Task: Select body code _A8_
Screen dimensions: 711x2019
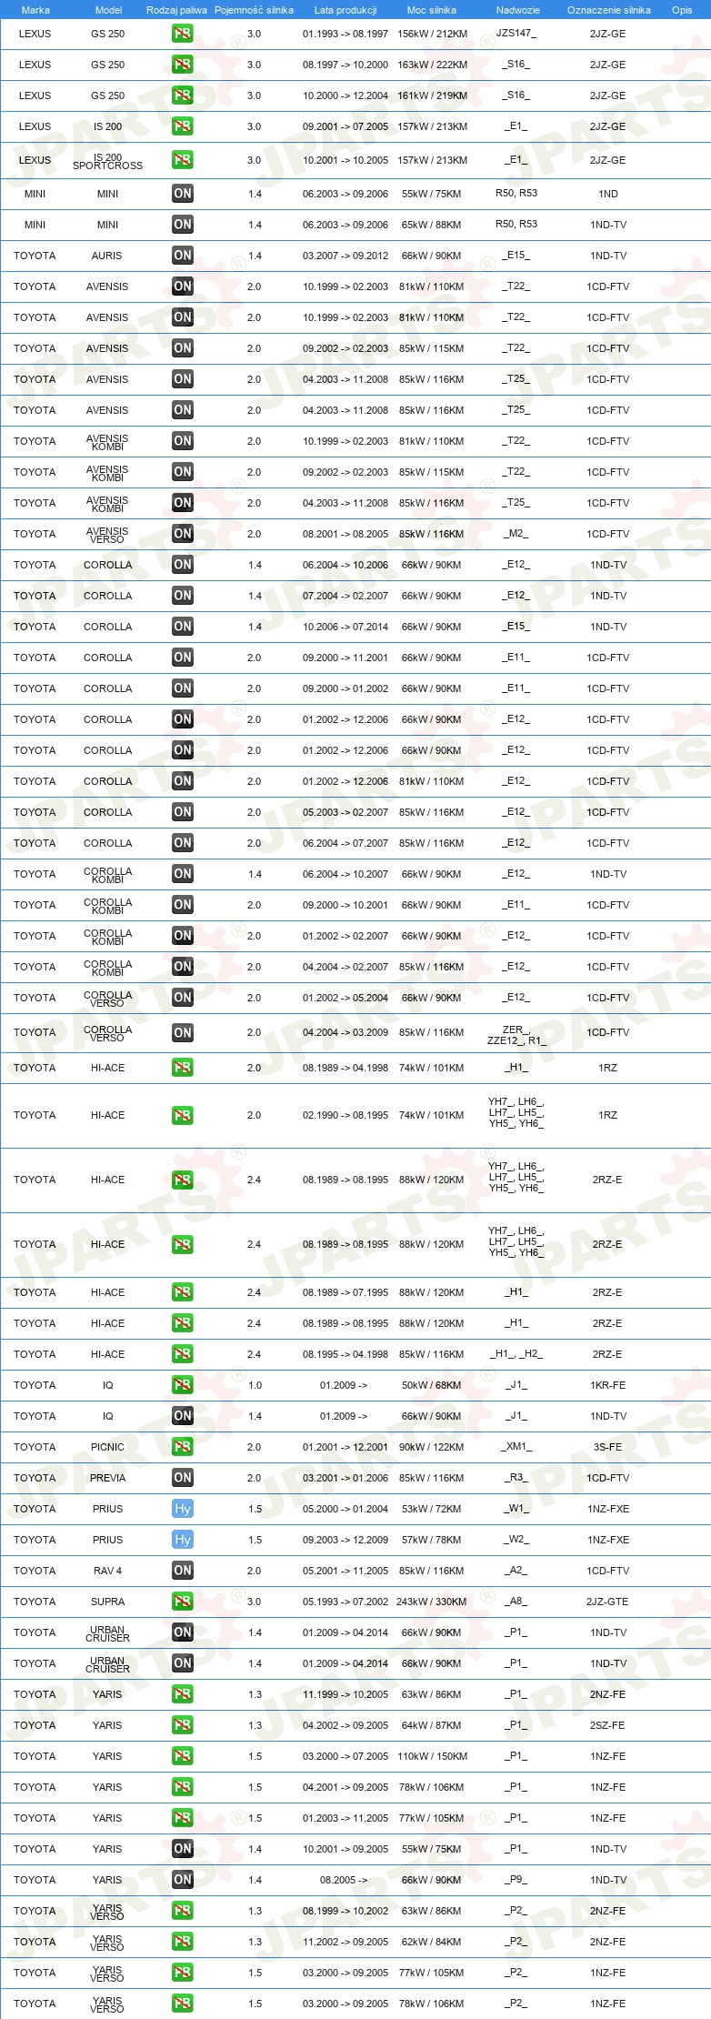Action: [x=516, y=1602]
